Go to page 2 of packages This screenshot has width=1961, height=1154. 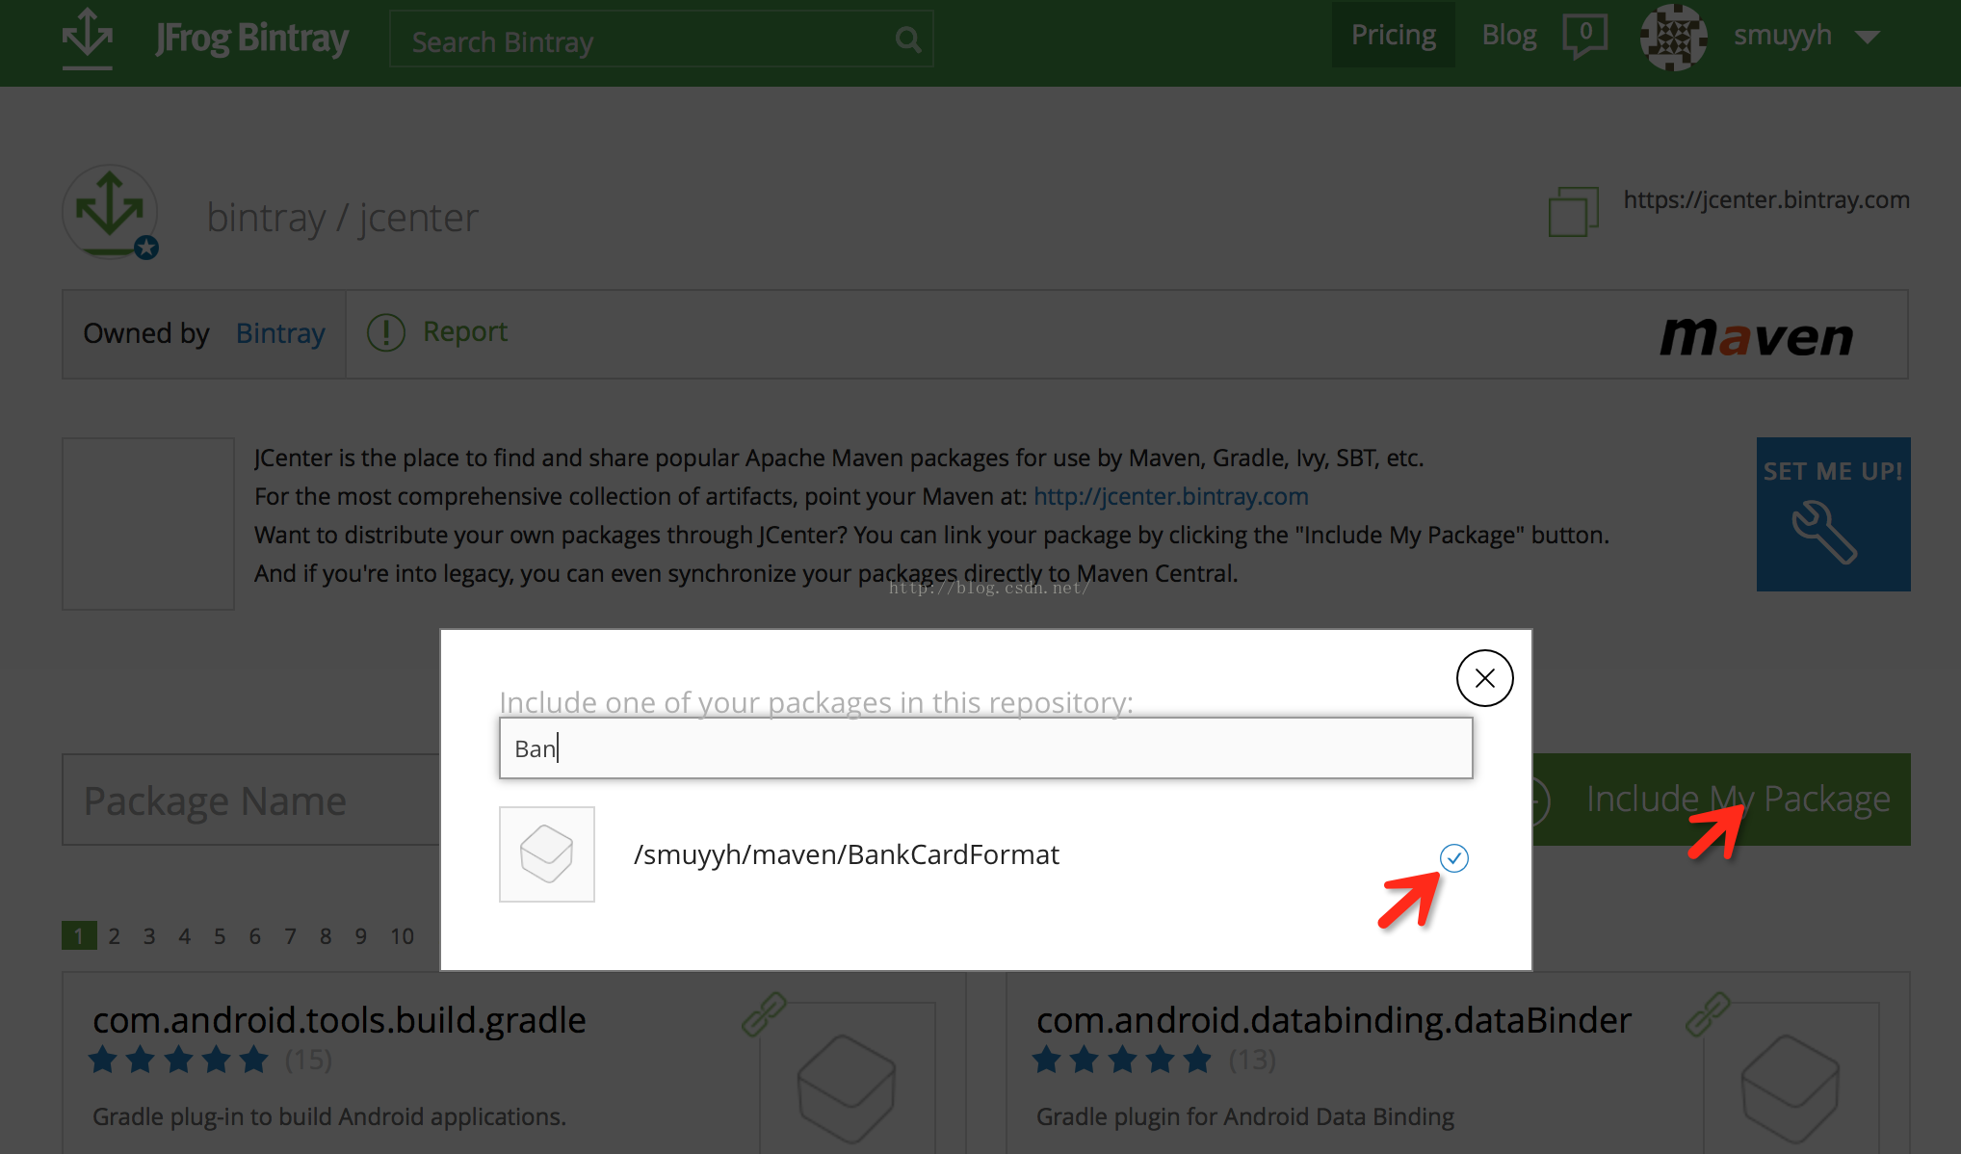[115, 936]
